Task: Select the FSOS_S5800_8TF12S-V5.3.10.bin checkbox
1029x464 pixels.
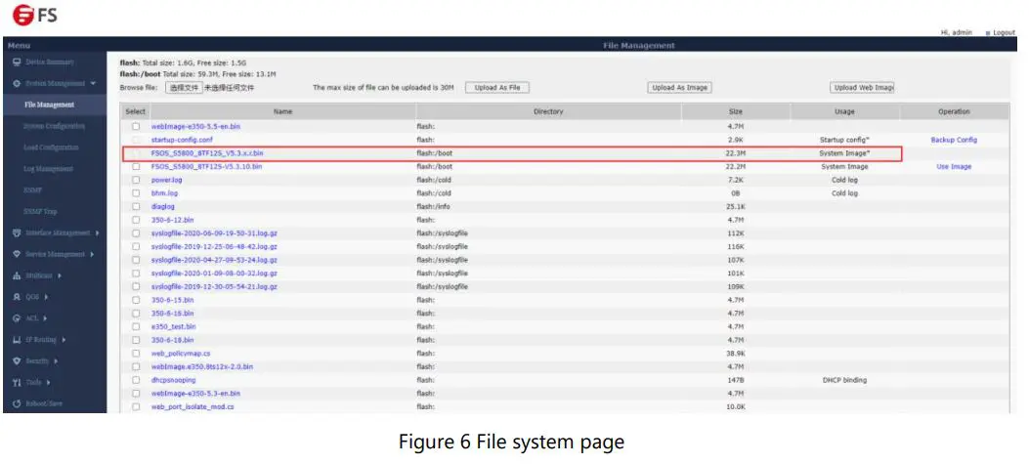Action: (x=136, y=167)
